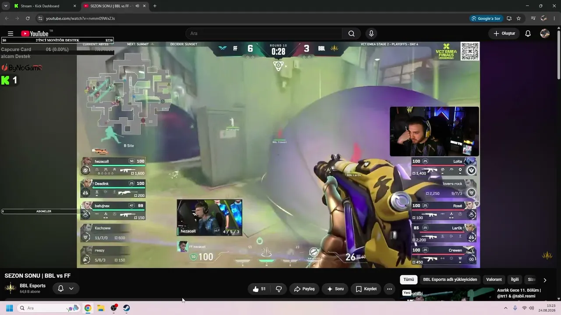Image resolution: width=561 pixels, height=315 pixels.
Task: Close the Kick Dashboard tab
Action: (75, 6)
